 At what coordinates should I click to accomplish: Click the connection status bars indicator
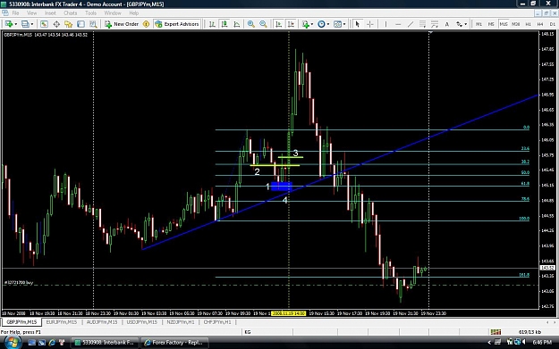pos(495,332)
